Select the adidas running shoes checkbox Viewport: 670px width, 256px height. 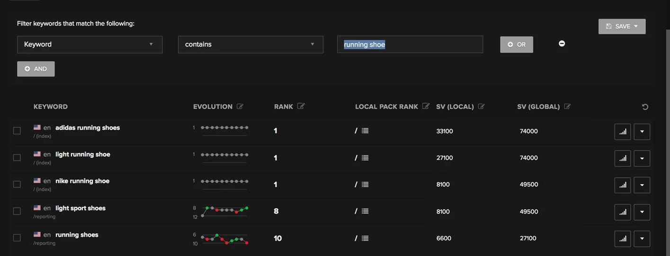click(17, 131)
